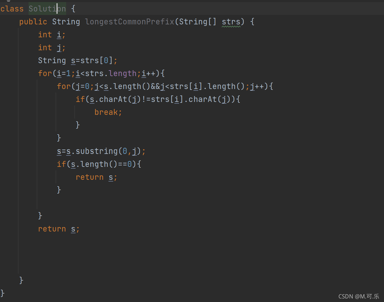Click the small icon above the code editor

tap(8, 1)
